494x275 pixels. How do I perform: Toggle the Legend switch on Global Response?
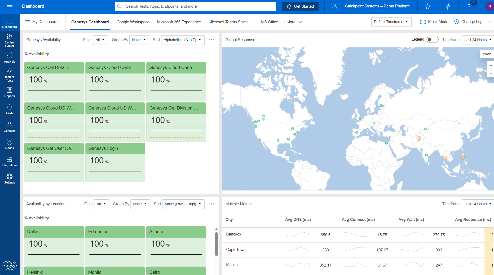tap(432, 40)
